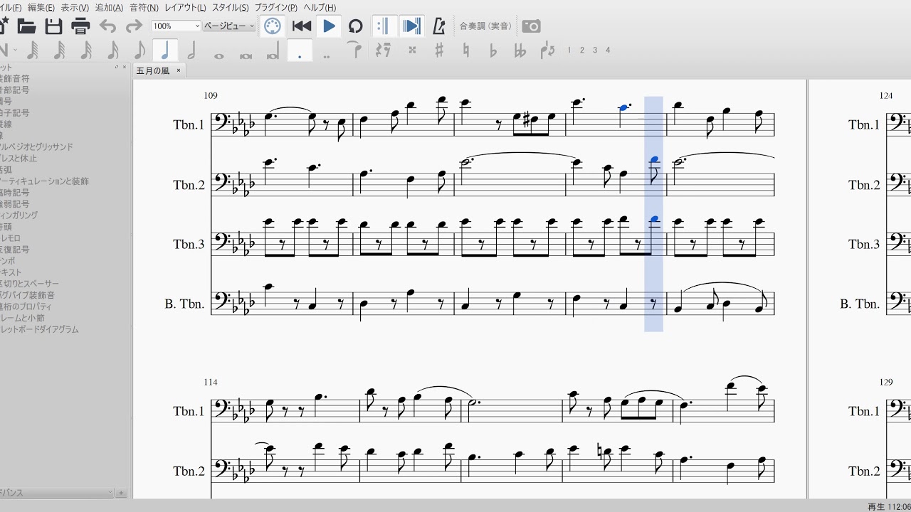The height and width of the screenshot is (512, 911).
Task: Save the score with the floppy disk icon
Action: pos(54,26)
